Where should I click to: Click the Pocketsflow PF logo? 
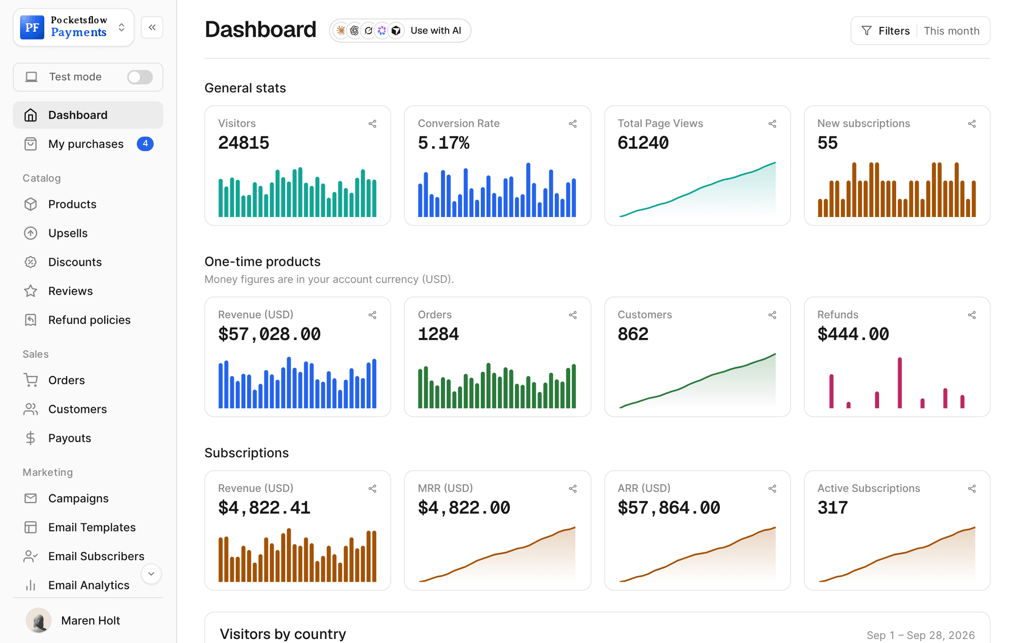[x=32, y=27]
